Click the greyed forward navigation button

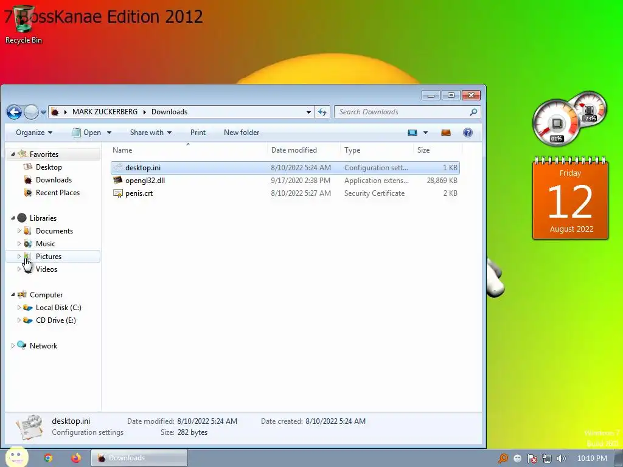tap(31, 112)
